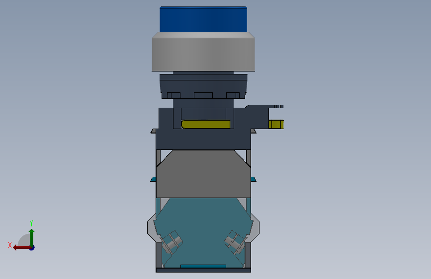Image resolution: width=431 pixels, height=279 pixels.
Task: Click the right angled screw terminal
Action: tap(235, 242)
